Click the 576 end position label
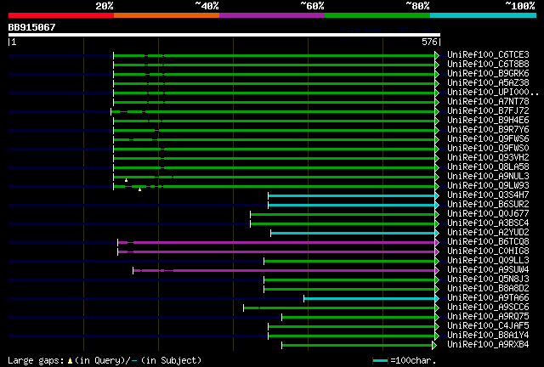 point(429,42)
